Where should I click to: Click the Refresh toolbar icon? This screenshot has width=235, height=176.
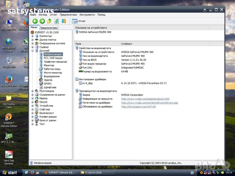coord(57,21)
